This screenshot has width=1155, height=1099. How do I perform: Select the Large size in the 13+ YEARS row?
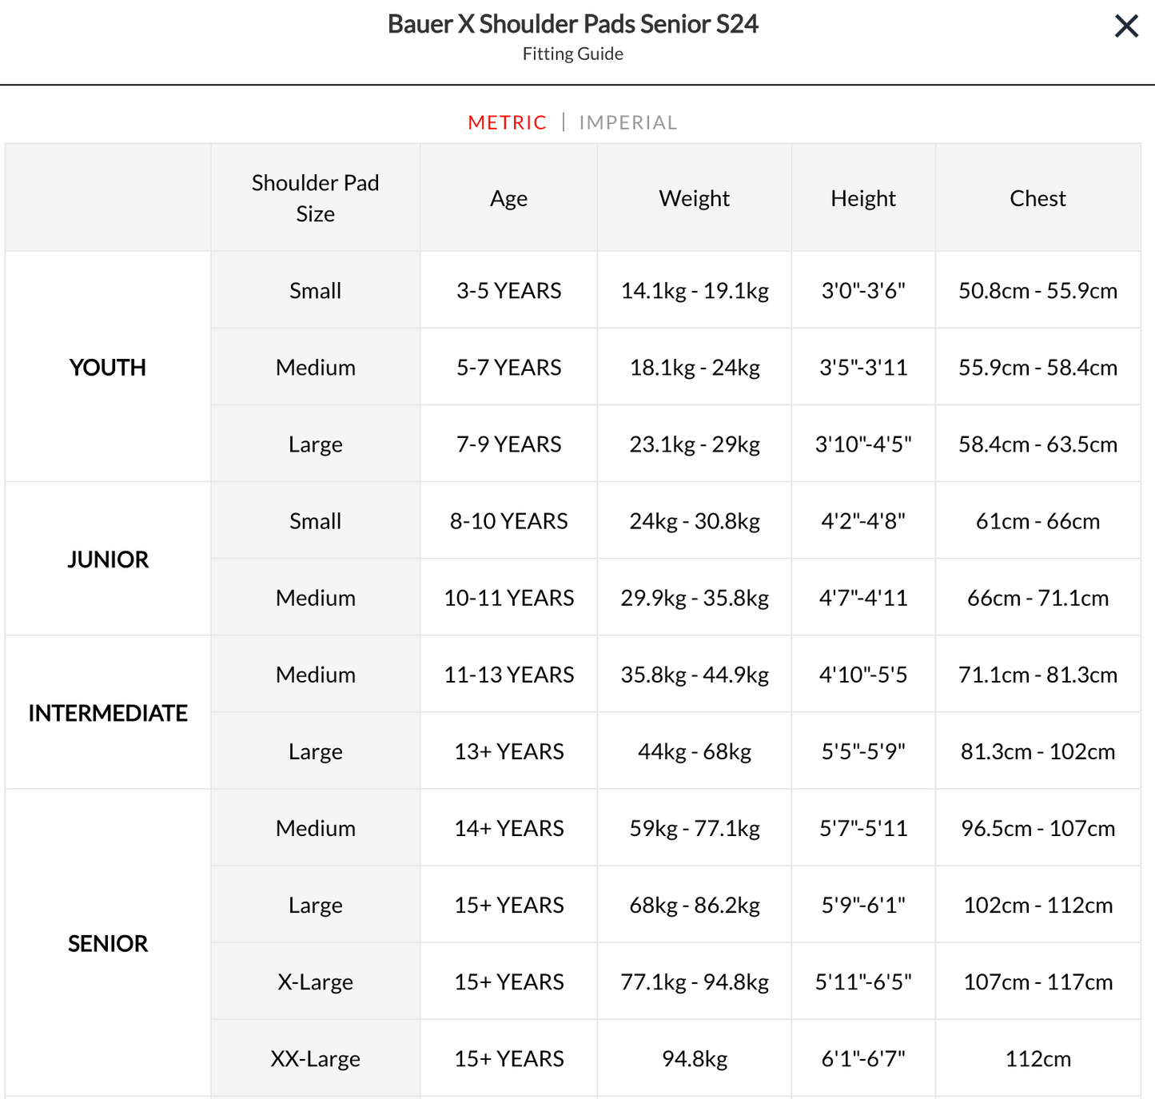316,751
